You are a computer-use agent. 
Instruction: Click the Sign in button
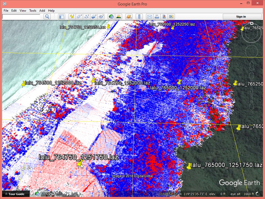coord(241,17)
